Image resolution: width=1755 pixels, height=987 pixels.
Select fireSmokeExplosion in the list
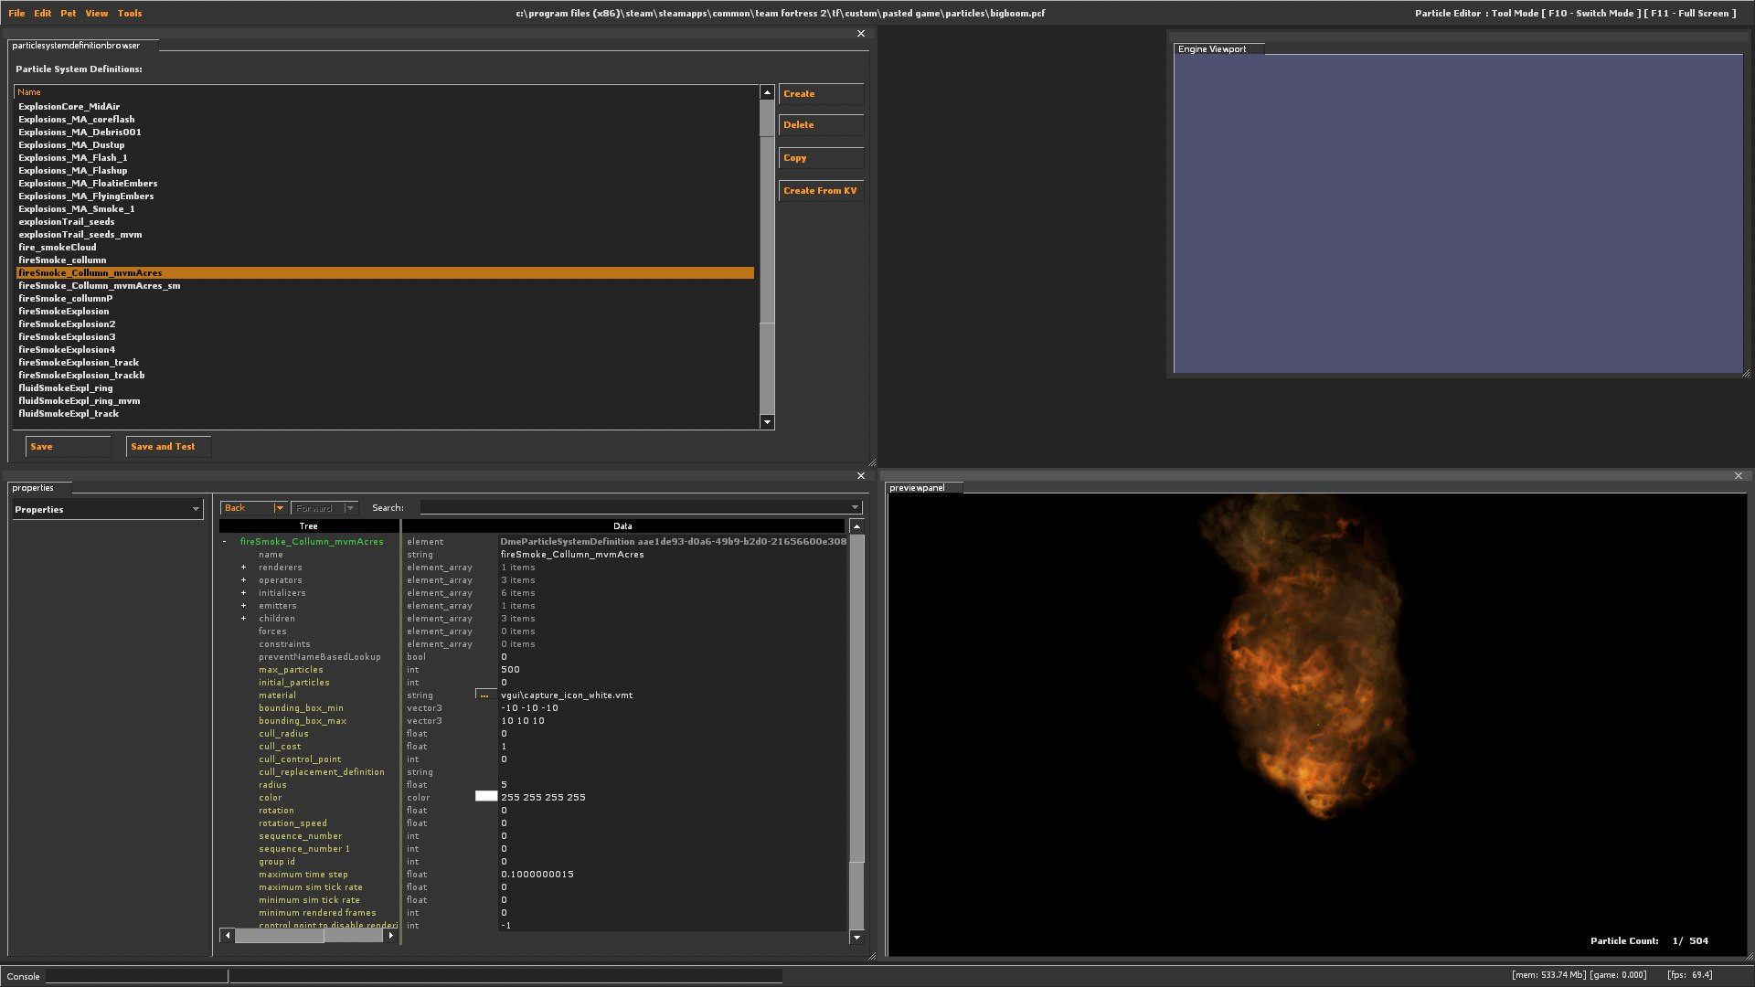click(385, 312)
